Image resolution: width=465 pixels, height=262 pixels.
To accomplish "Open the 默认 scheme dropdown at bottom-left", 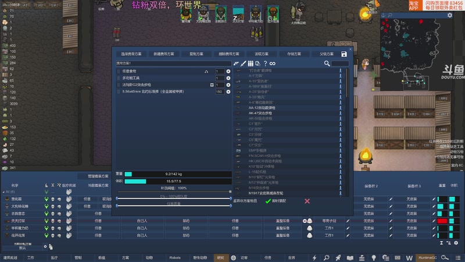I will pos(22,248).
